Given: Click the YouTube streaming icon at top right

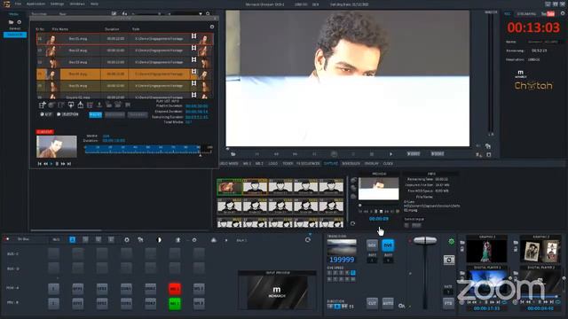Looking at the screenshot, I should click(548, 14).
